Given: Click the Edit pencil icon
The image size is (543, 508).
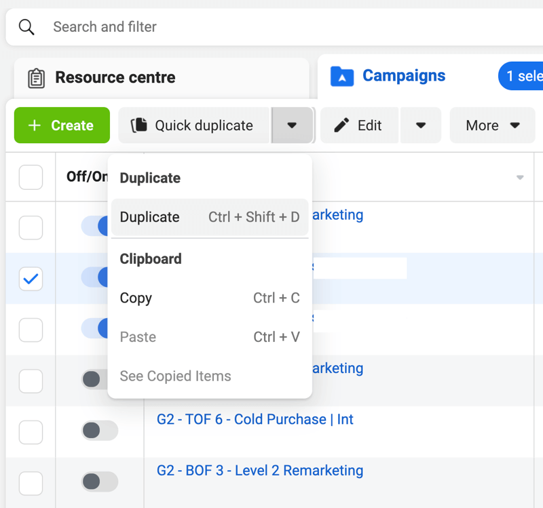Looking at the screenshot, I should [x=342, y=125].
